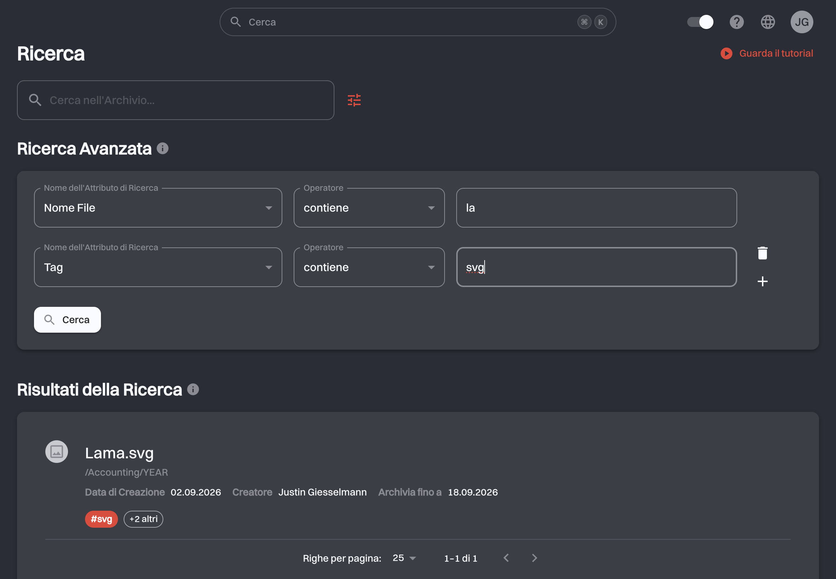Open the Tag attribute dropdown
This screenshot has height=579, width=836.
tap(158, 267)
